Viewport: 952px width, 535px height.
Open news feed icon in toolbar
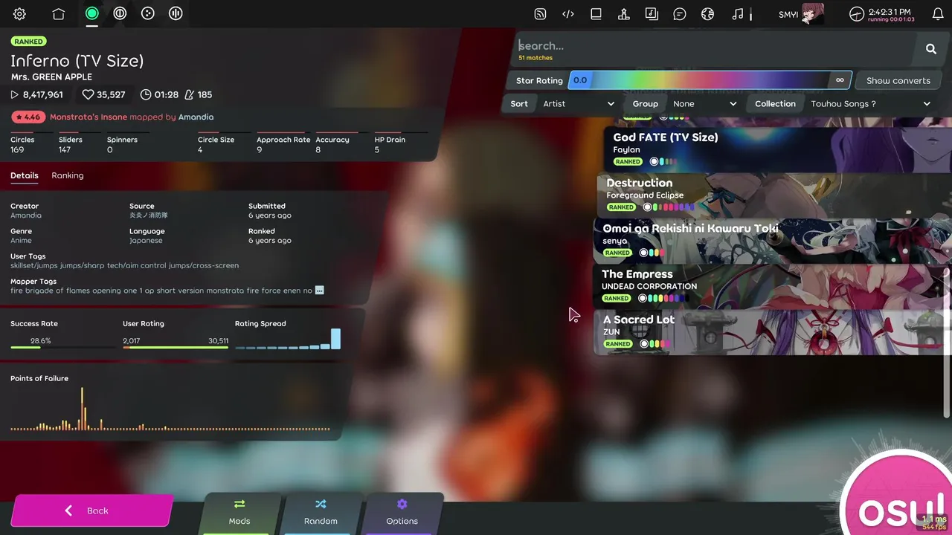541,13
